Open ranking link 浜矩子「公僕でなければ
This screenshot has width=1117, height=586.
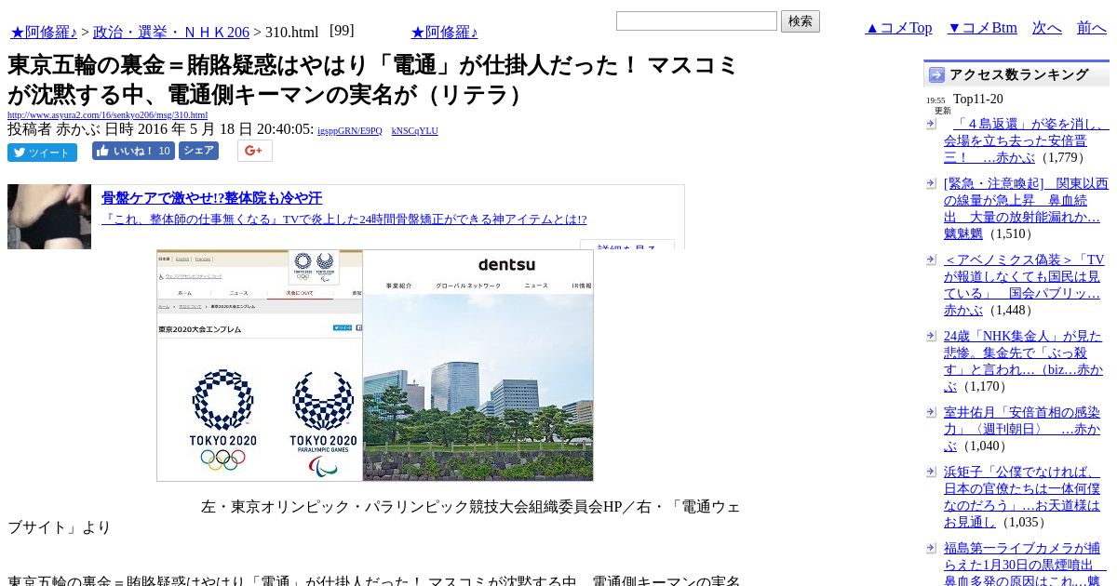(1024, 497)
